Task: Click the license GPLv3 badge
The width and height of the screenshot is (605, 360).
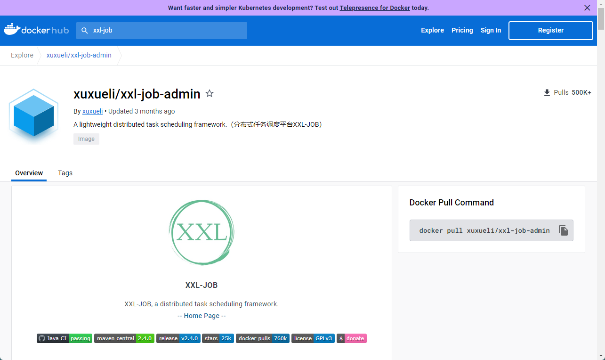Action: (313, 338)
